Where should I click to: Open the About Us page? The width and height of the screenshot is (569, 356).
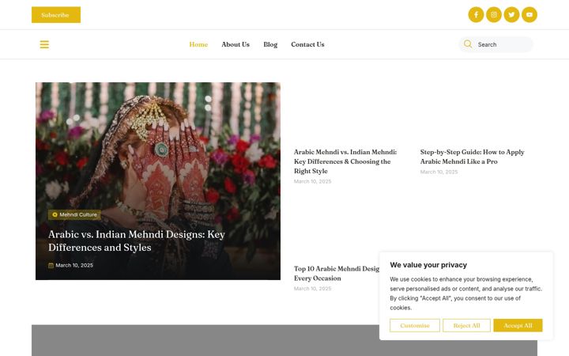[236, 44]
